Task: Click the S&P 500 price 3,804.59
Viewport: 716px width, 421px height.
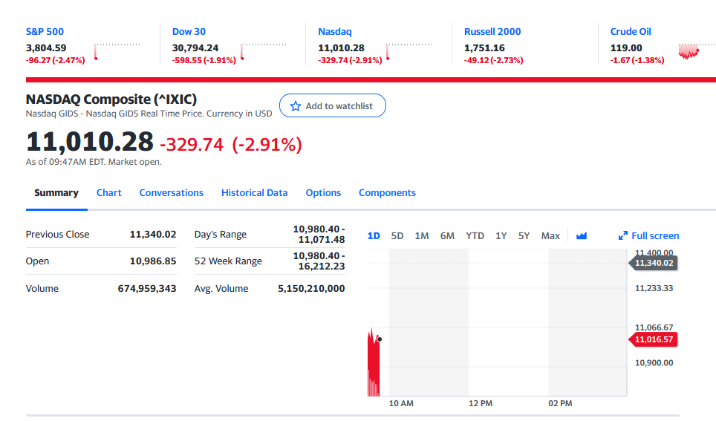Action: coord(46,48)
